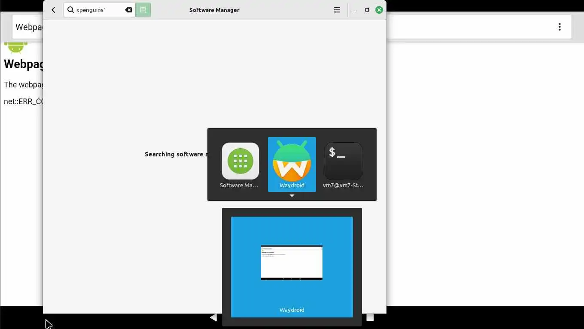The image size is (584, 329).
Task: Click the Software Manager window title
Action: pos(214,10)
